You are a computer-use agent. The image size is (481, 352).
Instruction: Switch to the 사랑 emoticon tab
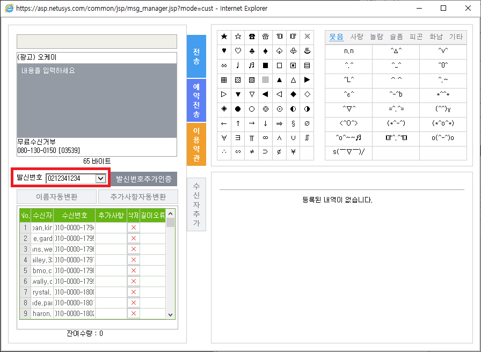(x=356, y=37)
